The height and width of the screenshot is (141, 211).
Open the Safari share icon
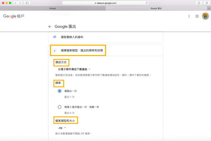(x=199, y=3)
